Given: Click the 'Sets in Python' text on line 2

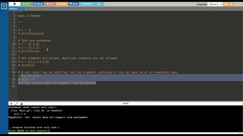Looking at the screenshot, I should [30, 16].
